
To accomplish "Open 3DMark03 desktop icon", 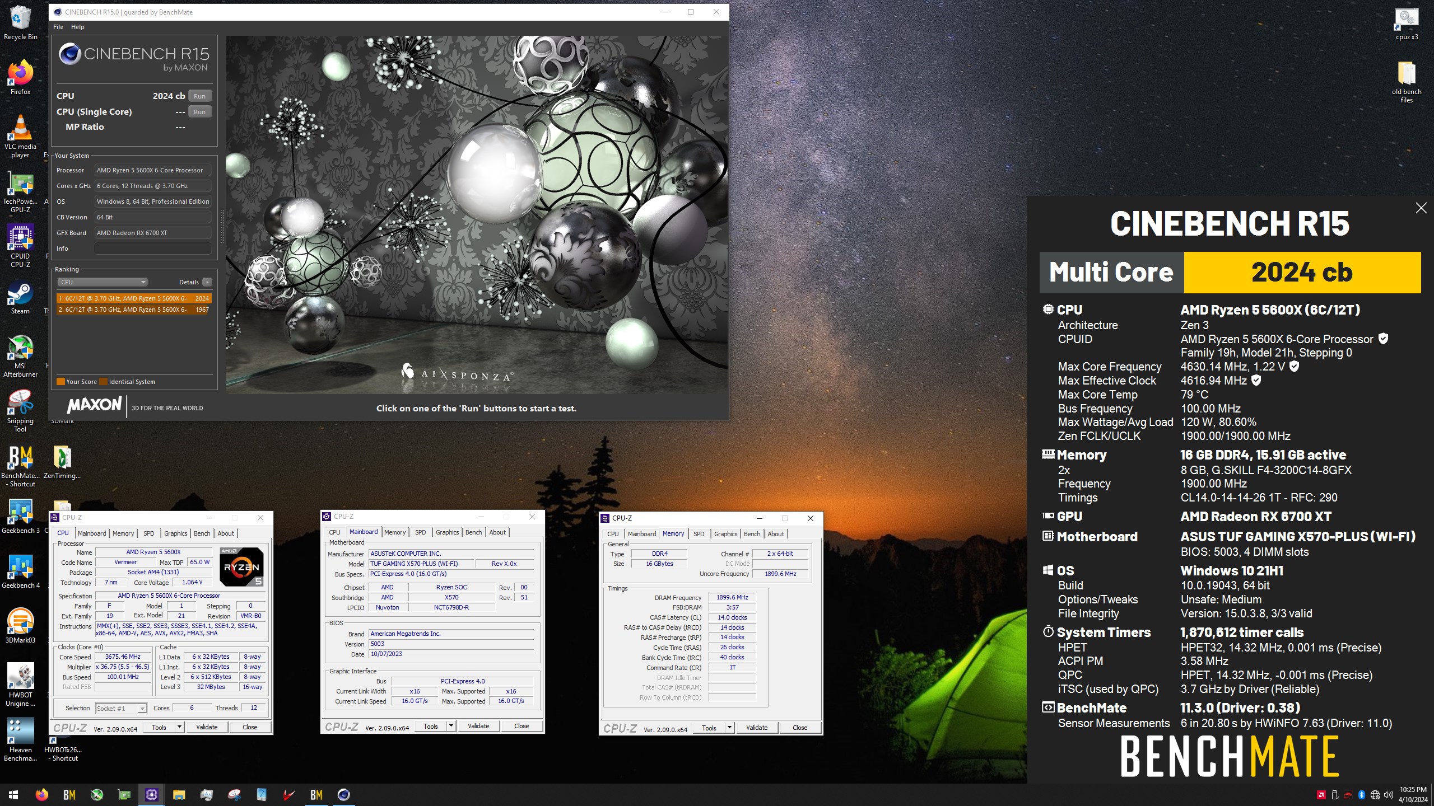I will click(x=20, y=626).
